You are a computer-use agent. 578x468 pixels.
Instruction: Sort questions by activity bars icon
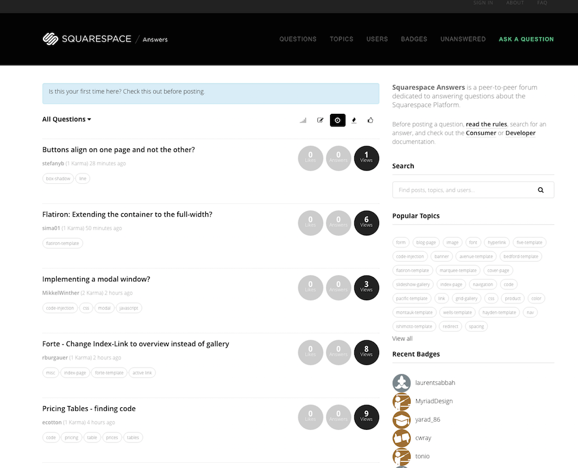[303, 120]
